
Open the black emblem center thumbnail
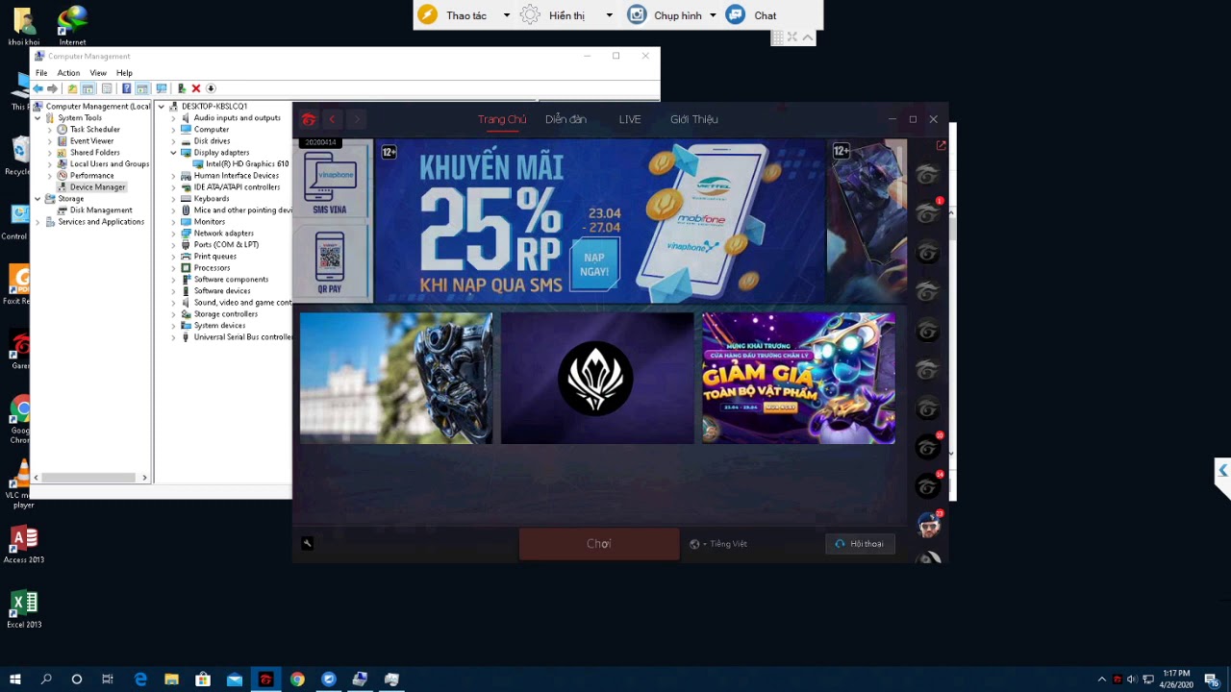coord(596,378)
